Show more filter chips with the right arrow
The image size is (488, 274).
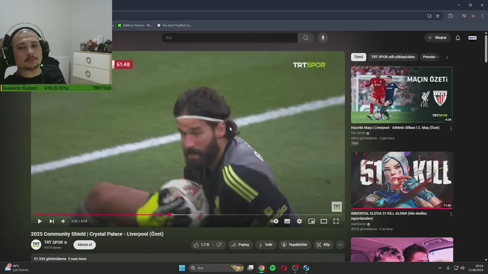pyautogui.click(x=447, y=57)
